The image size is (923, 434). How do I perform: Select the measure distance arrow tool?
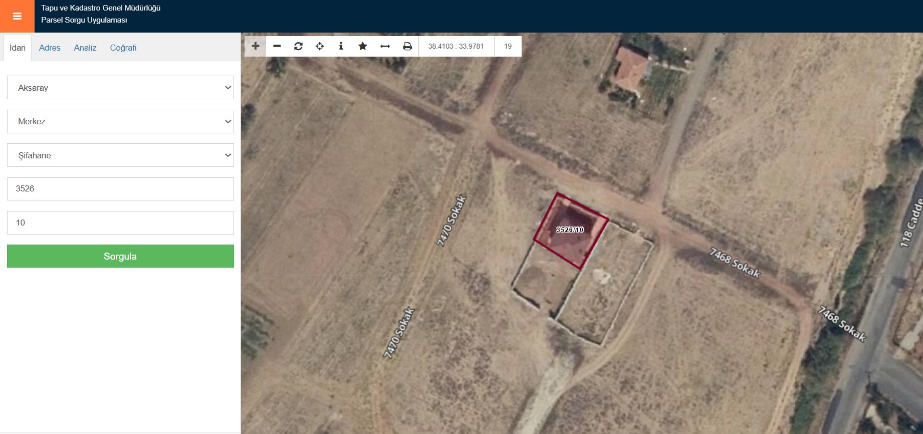point(385,46)
